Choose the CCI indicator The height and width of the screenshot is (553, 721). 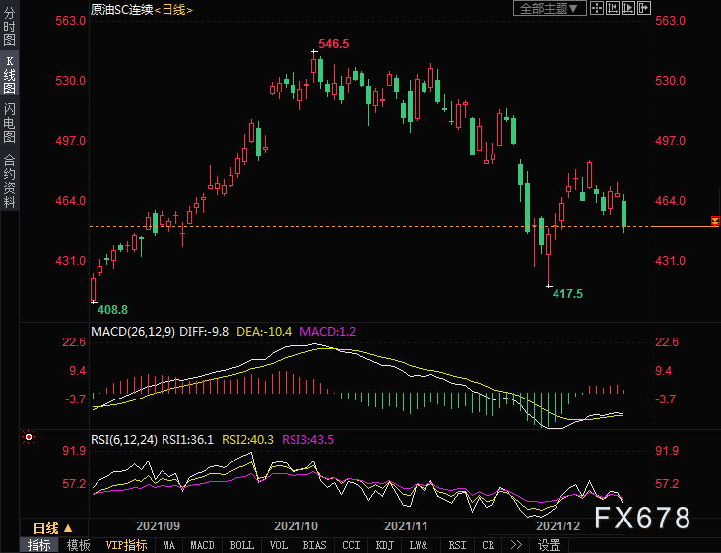coord(351,545)
